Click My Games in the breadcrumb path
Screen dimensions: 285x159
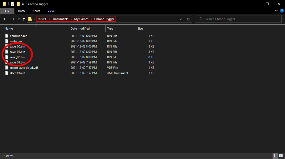tap(81, 19)
